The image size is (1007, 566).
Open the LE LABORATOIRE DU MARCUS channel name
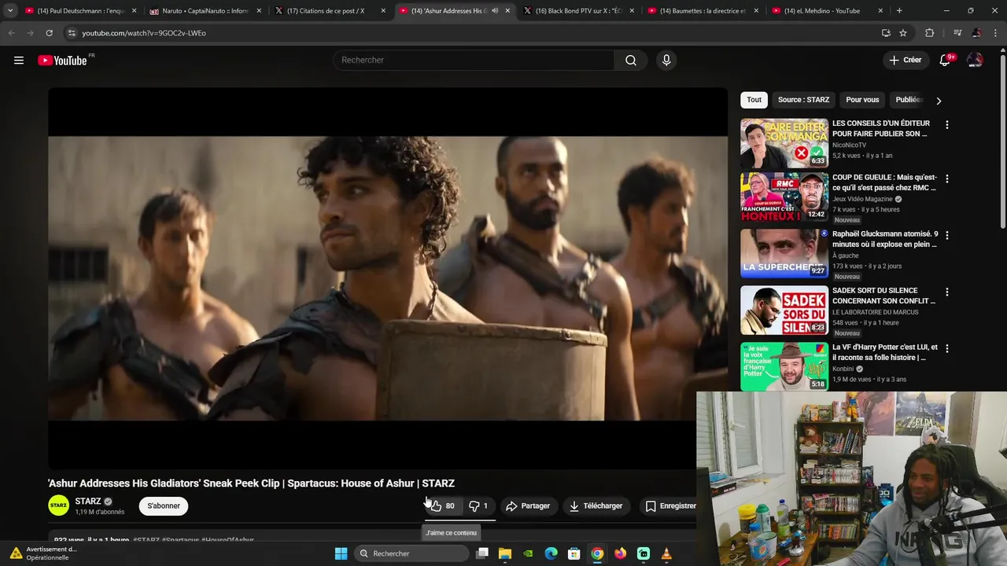[x=876, y=313]
